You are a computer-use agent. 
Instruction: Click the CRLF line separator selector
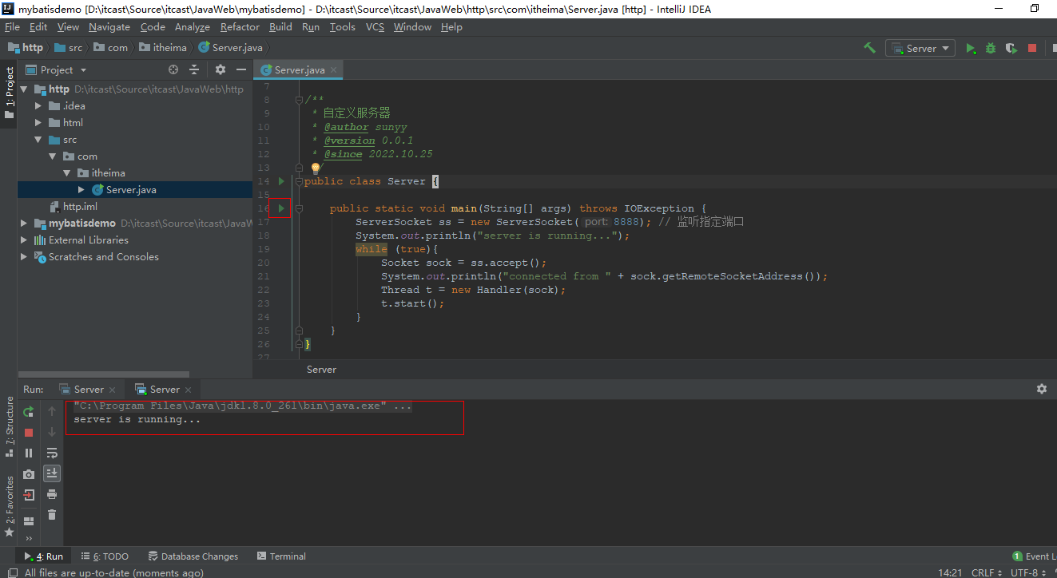point(987,572)
